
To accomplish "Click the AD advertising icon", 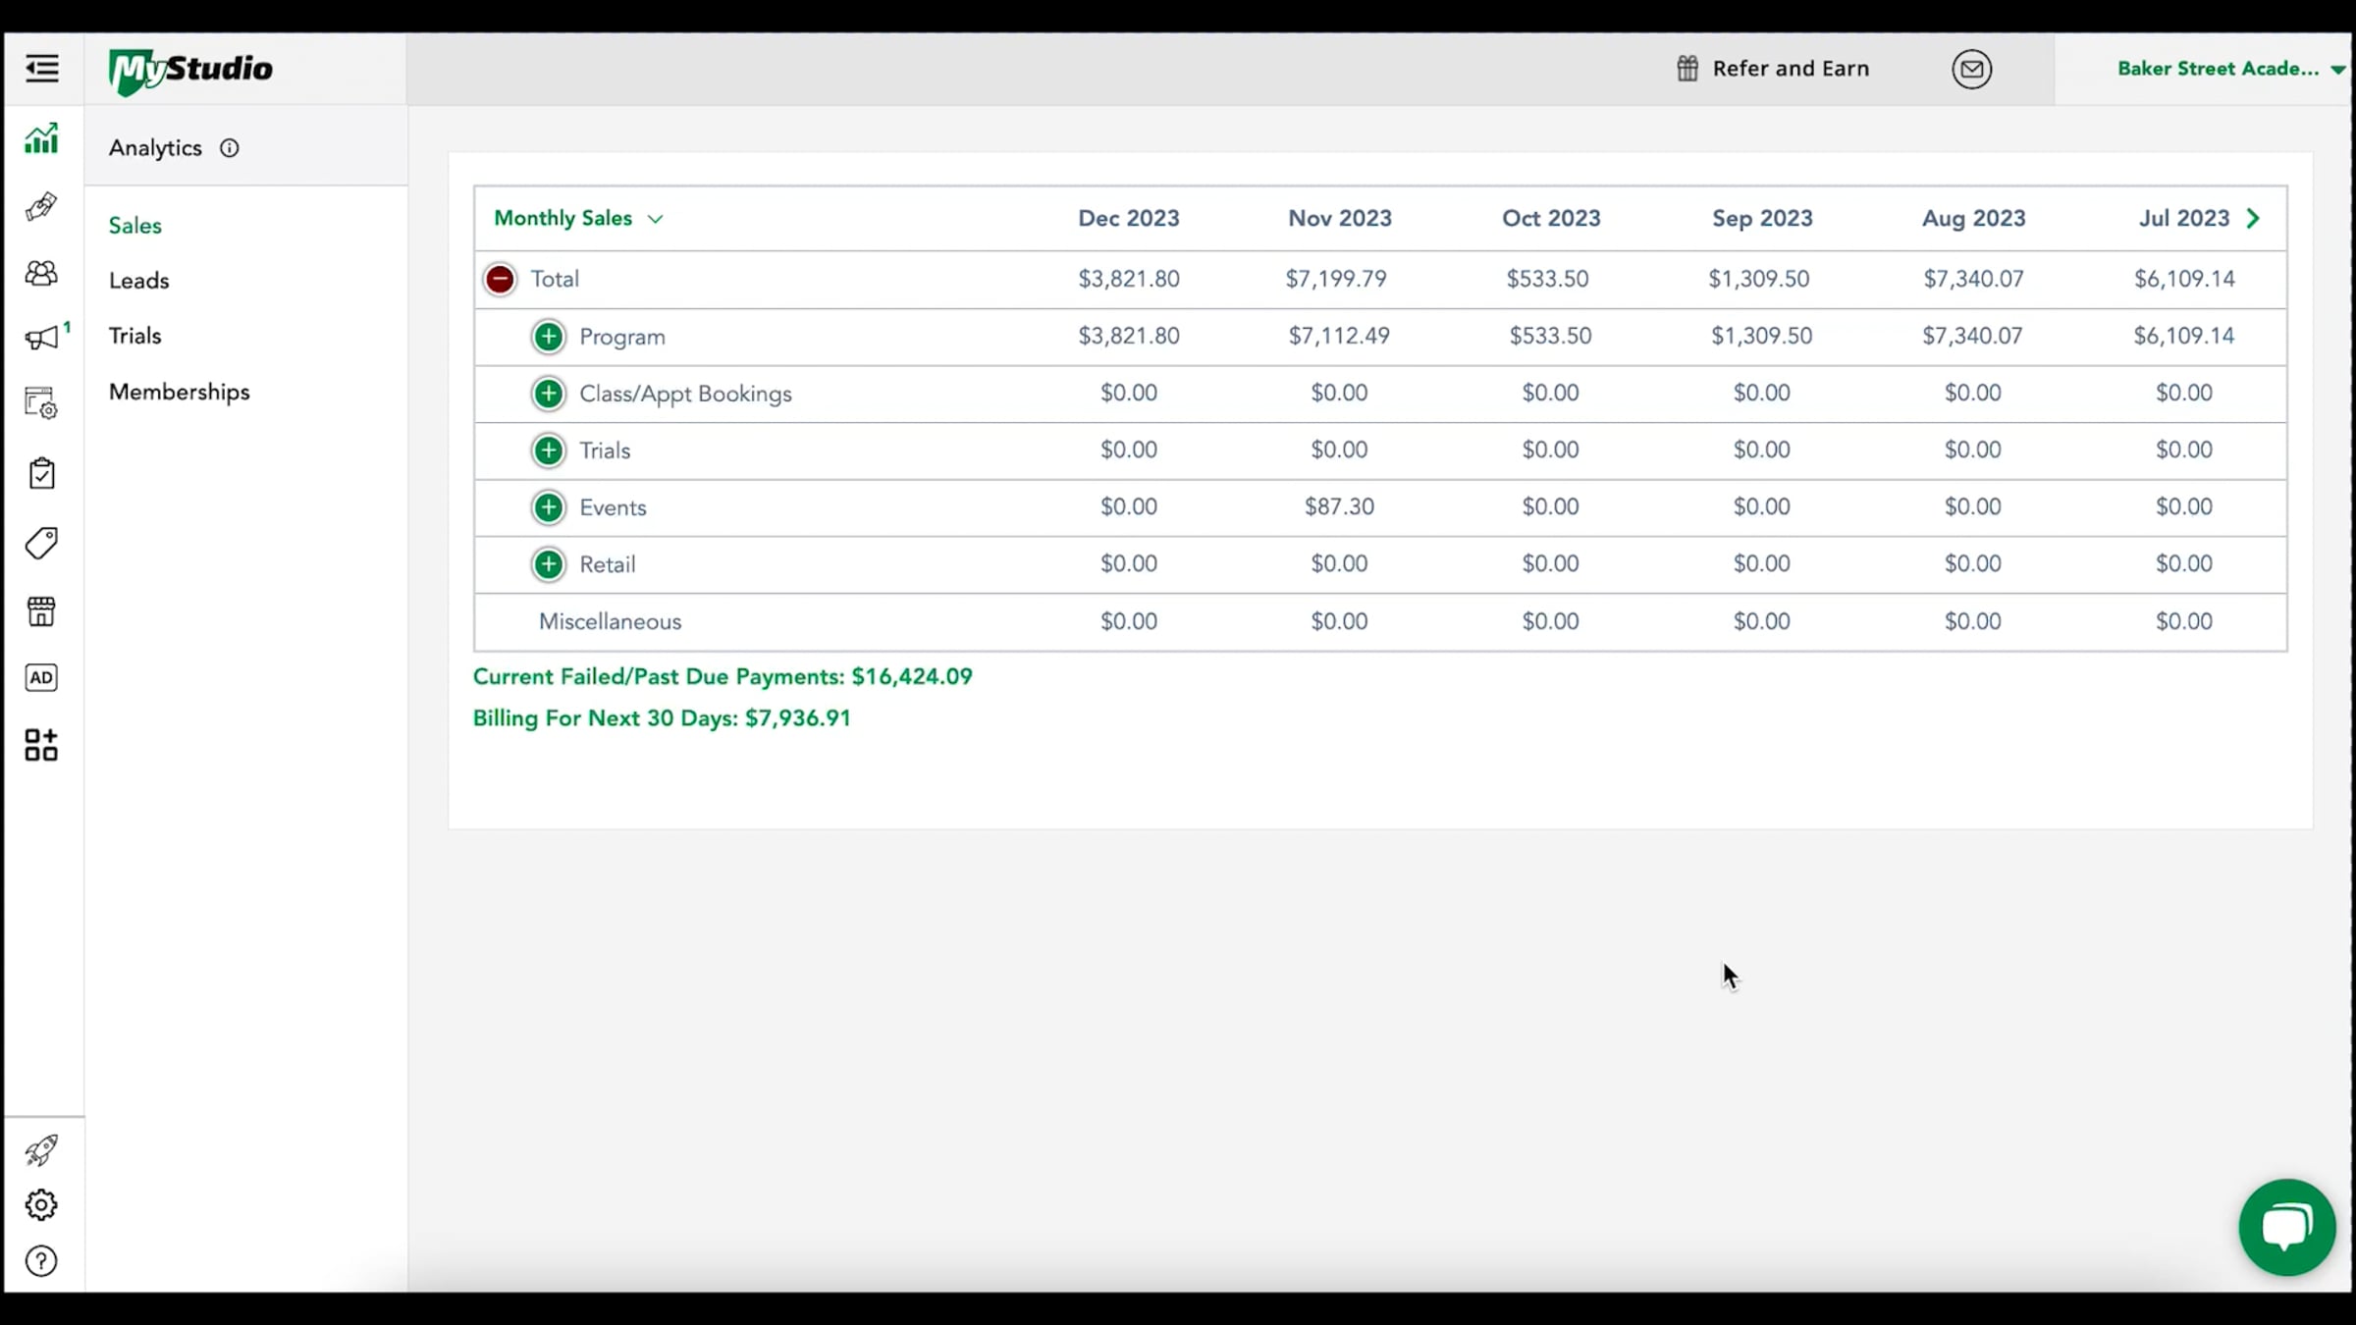I will coord(41,677).
